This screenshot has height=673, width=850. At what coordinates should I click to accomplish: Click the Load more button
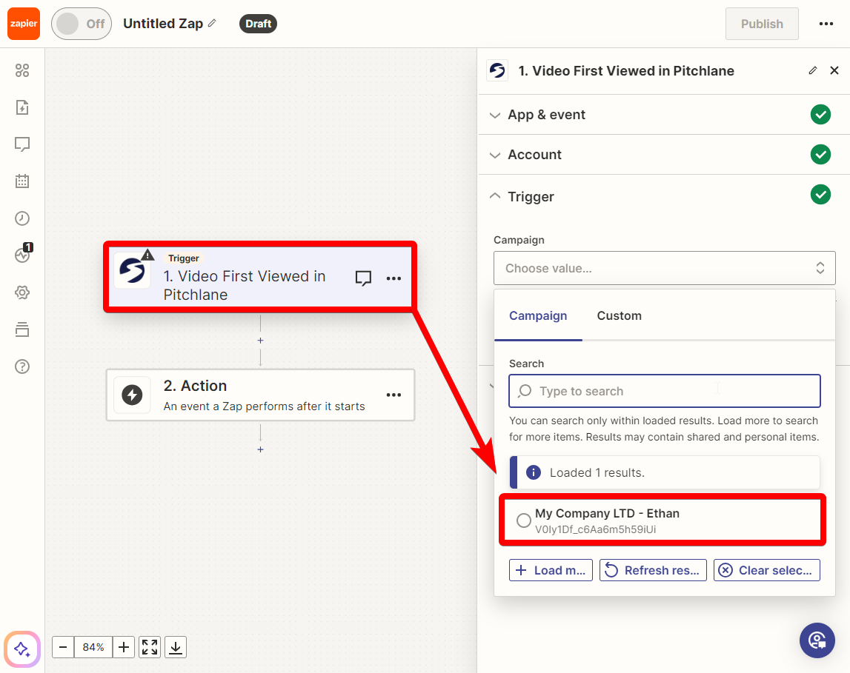pos(551,570)
